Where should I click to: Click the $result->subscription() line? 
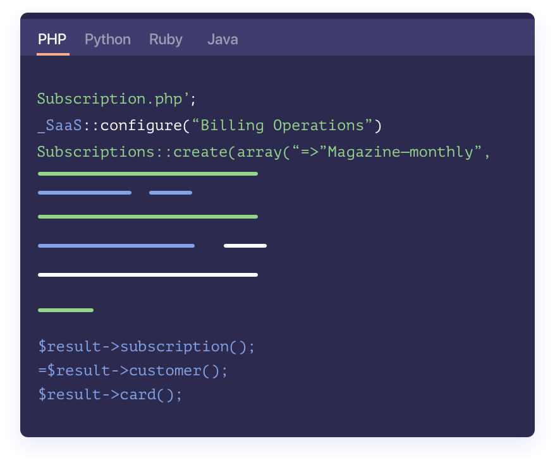point(145,346)
